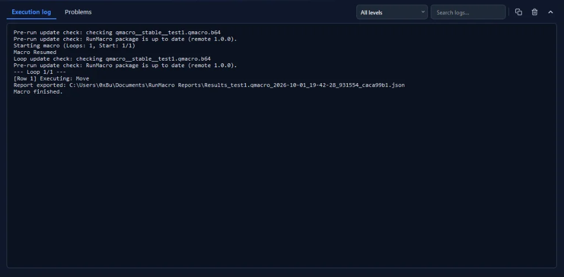Image resolution: width=564 pixels, height=277 pixels.
Task: Click the first 'Pre-run update check: checking' line
Action: (x=117, y=32)
